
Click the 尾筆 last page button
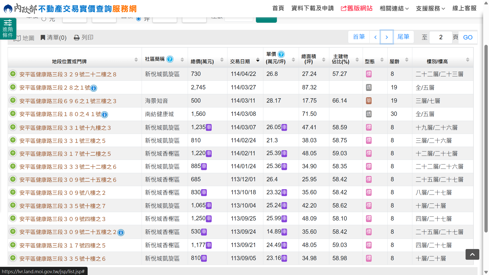click(403, 37)
